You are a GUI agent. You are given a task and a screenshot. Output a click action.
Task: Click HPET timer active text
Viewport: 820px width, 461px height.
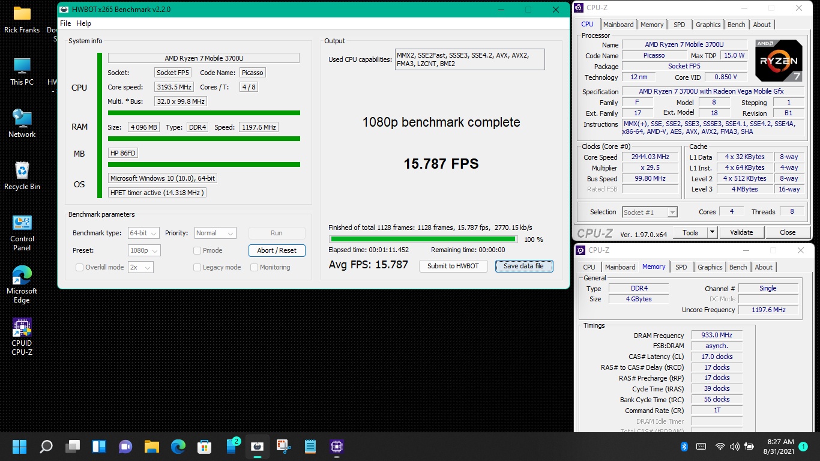pos(157,193)
